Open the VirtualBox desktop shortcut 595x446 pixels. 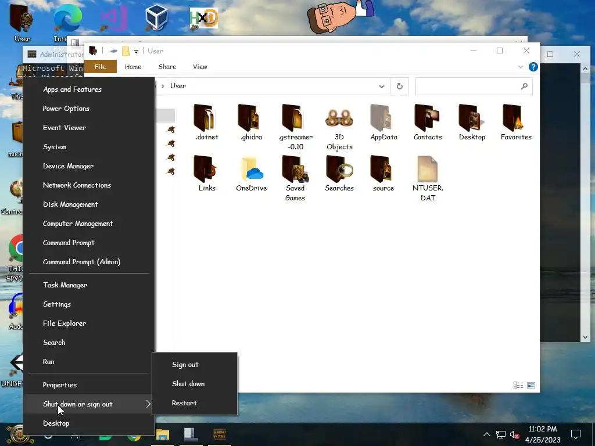[x=156, y=17]
